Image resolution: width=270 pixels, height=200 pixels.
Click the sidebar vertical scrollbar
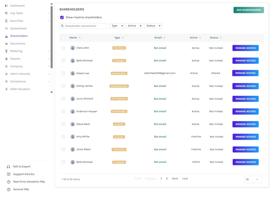tap(51, 37)
